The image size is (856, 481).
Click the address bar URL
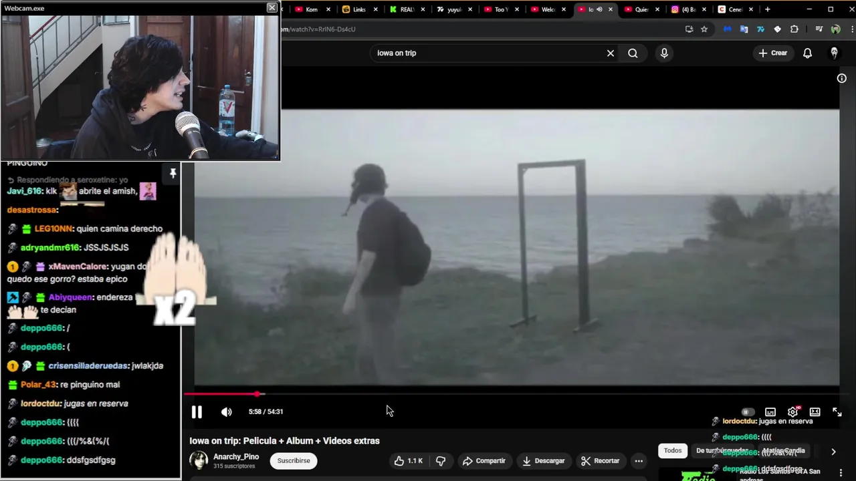point(318,29)
